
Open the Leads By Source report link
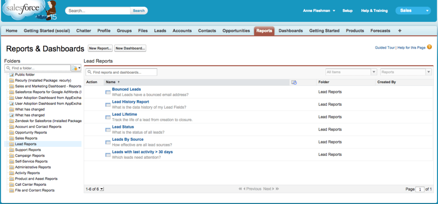127,140
